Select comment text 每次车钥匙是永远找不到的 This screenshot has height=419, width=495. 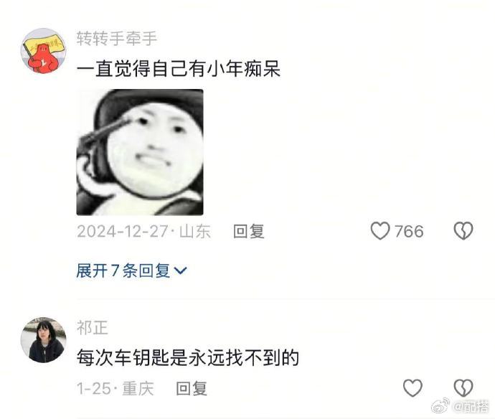188,358
